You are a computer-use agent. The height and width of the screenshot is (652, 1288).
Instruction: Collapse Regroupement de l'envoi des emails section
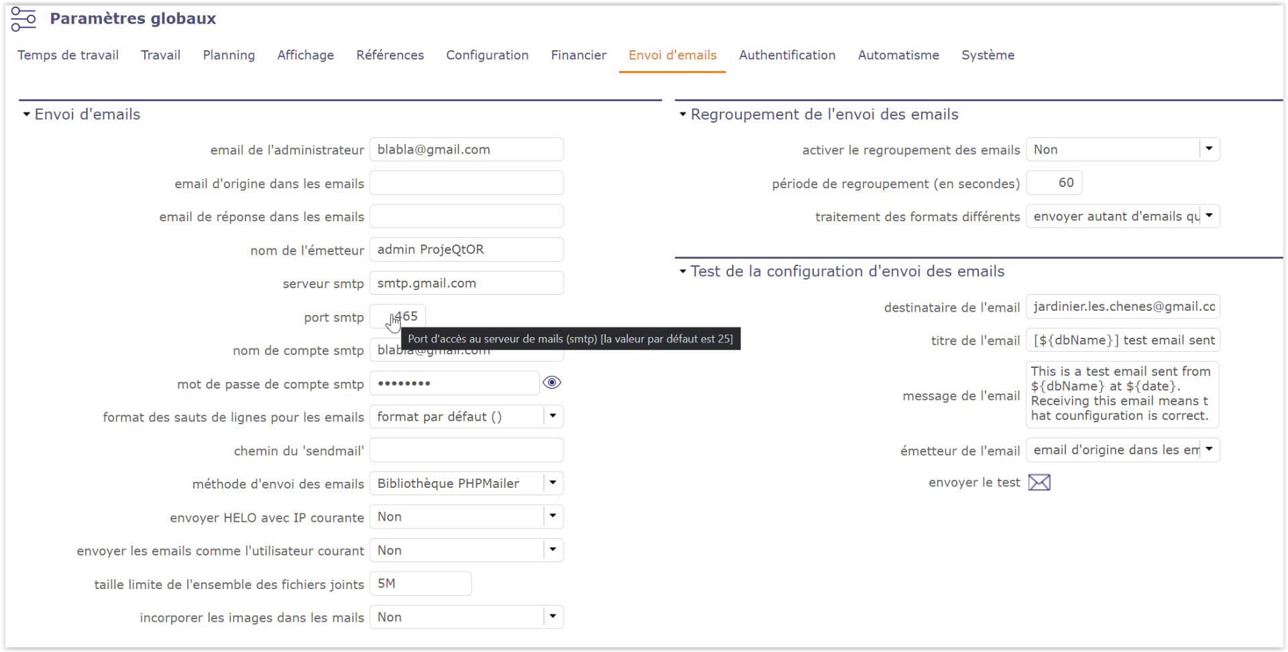(683, 115)
